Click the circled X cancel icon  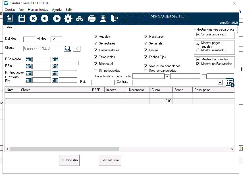tap(33, 19)
